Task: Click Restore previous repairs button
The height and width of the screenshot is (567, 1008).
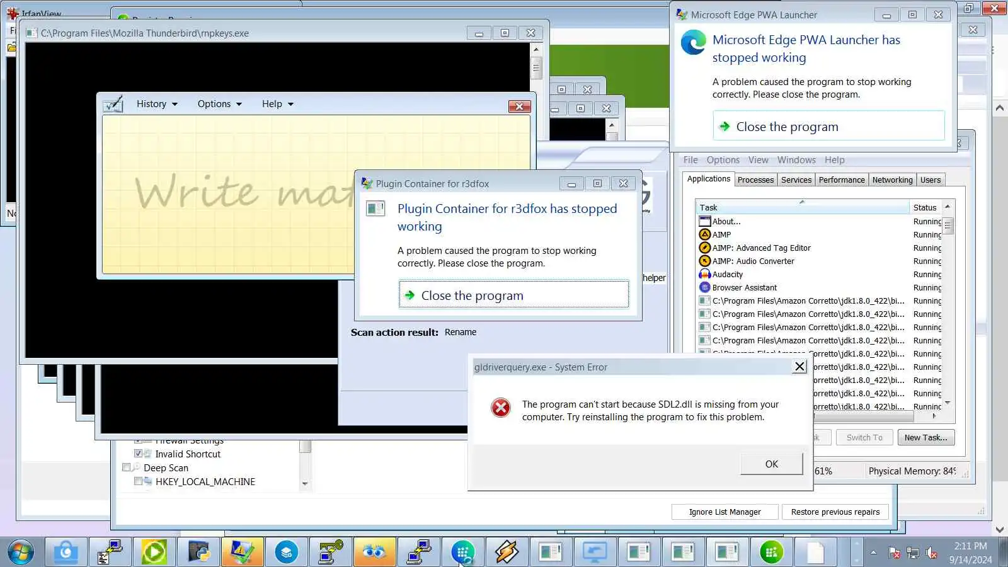Action: (835, 512)
